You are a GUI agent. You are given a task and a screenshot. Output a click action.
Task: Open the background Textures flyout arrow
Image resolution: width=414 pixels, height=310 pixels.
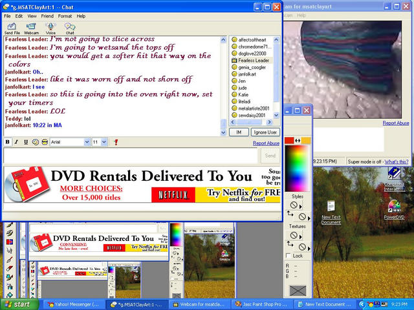pos(309,248)
